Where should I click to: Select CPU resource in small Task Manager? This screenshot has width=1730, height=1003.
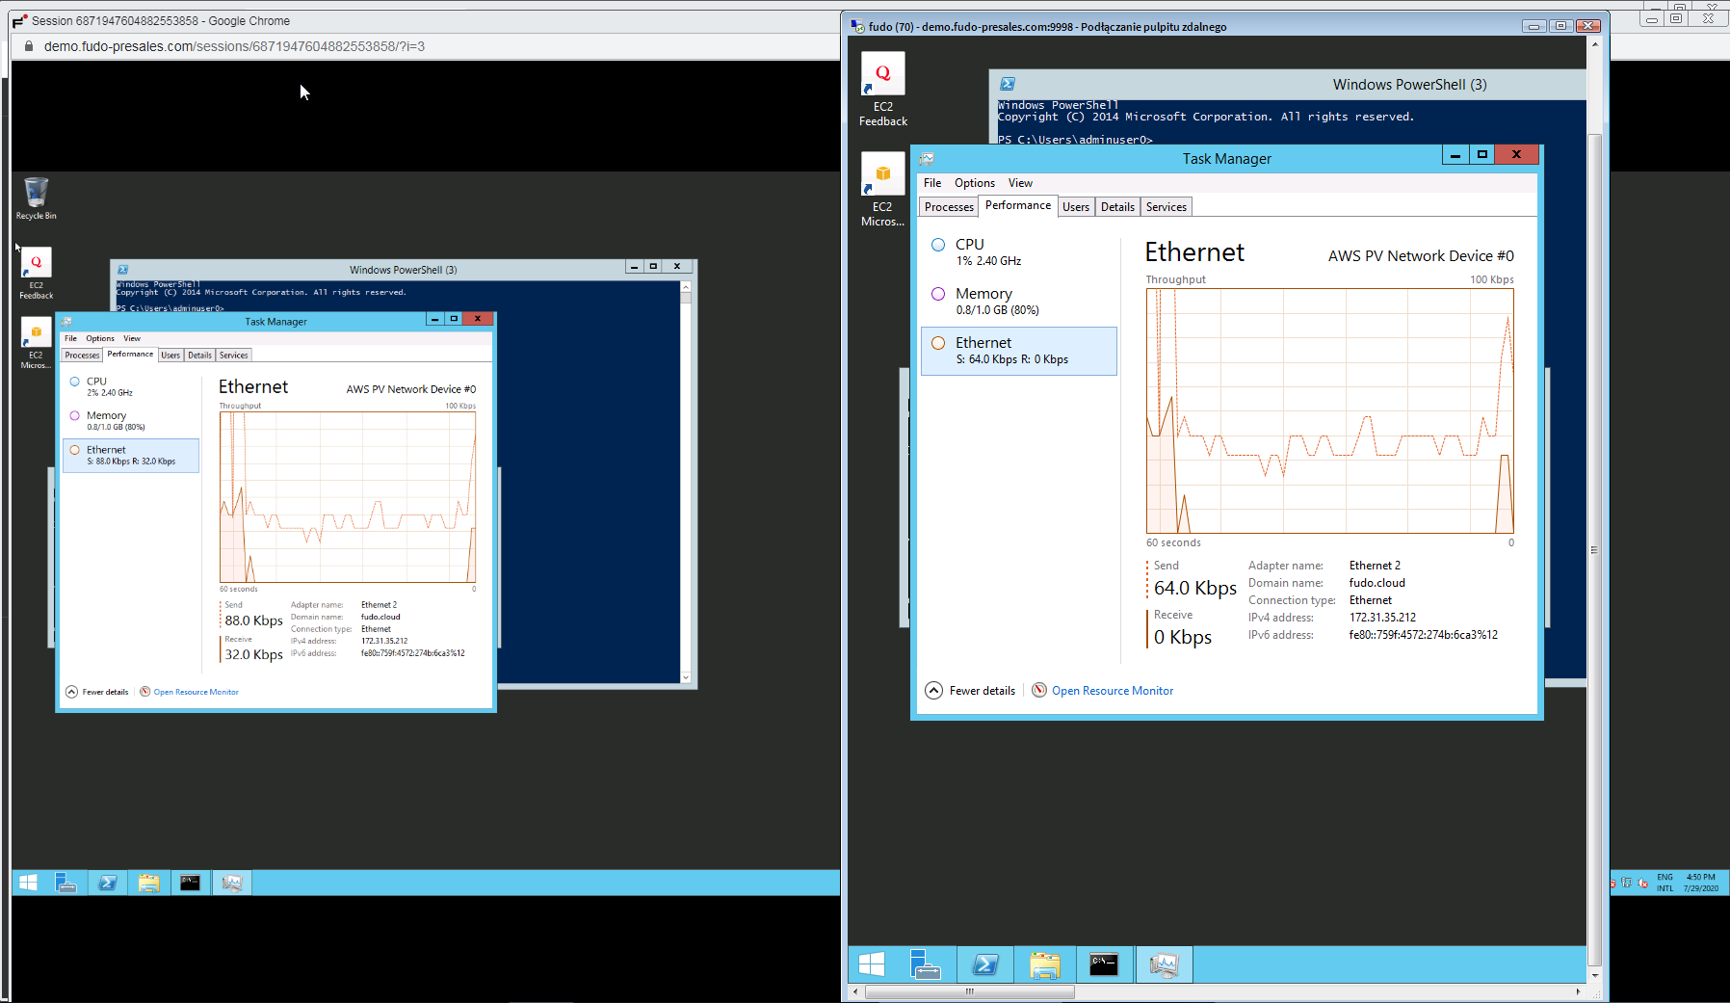(131, 386)
